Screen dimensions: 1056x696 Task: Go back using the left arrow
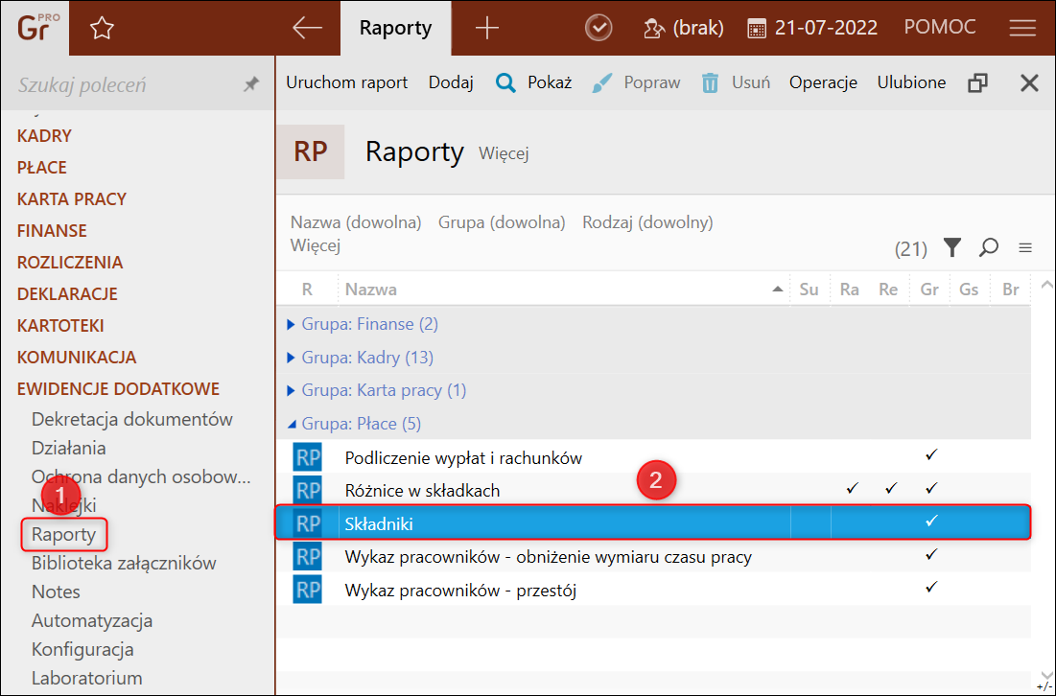coord(307,29)
